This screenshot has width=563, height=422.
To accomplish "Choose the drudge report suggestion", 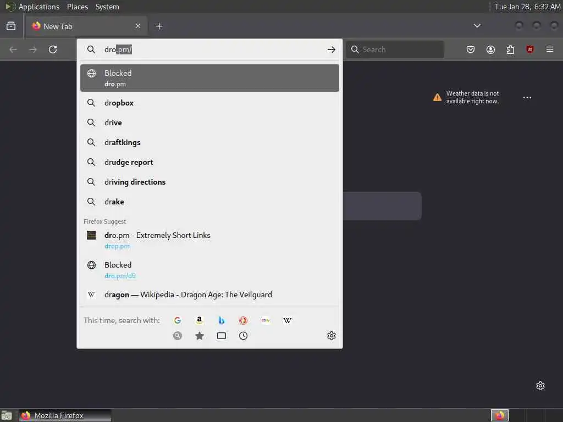I will tap(209, 162).
